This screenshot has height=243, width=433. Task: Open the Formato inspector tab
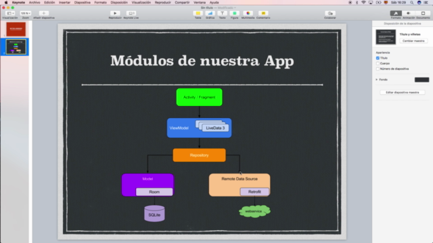pyautogui.click(x=396, y=13)
